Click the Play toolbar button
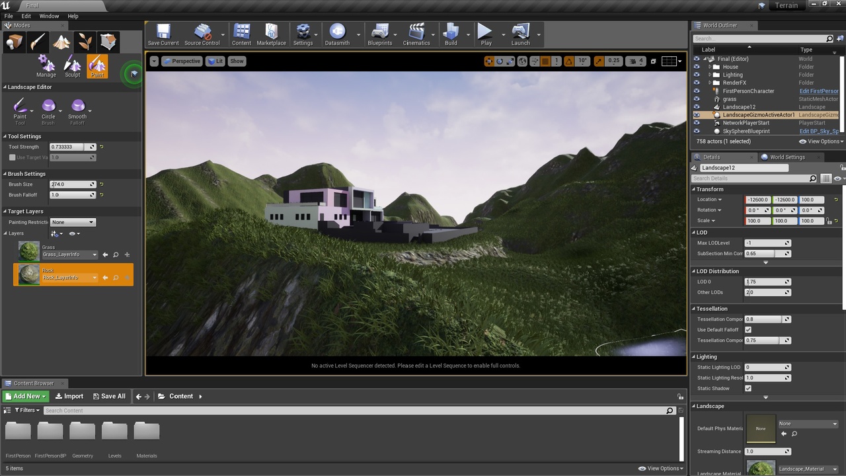The height and width of the screenshot is (476, 846). pos(486,35)
